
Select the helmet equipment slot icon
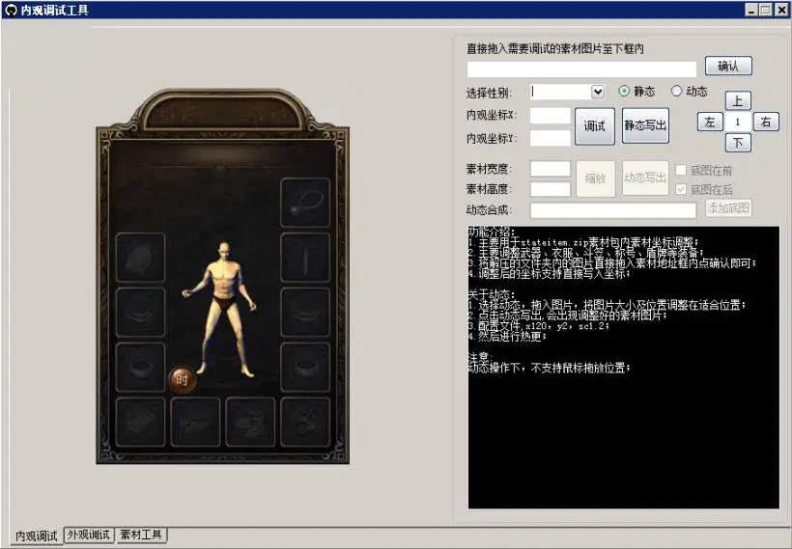pyautogui.click(x=140, y=258)
